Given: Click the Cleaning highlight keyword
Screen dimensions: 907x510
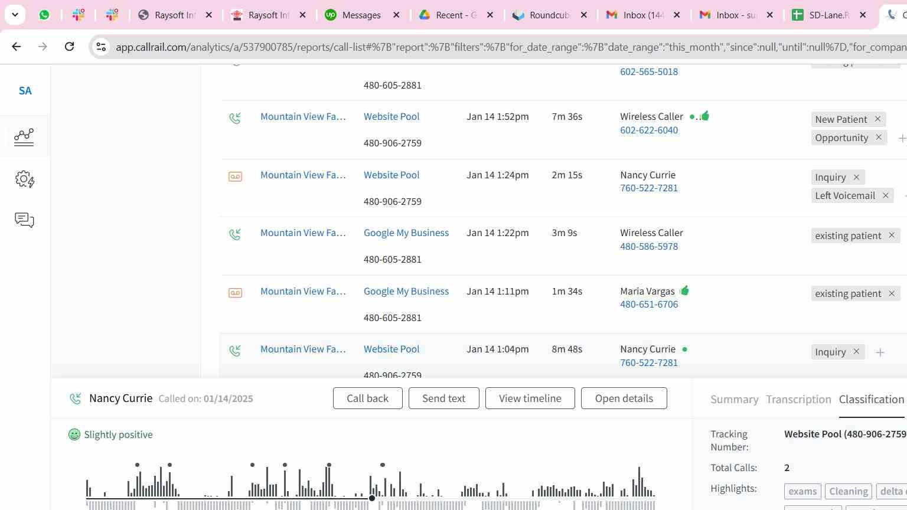Looking at the screenshot, I should [x=849, y=492].
